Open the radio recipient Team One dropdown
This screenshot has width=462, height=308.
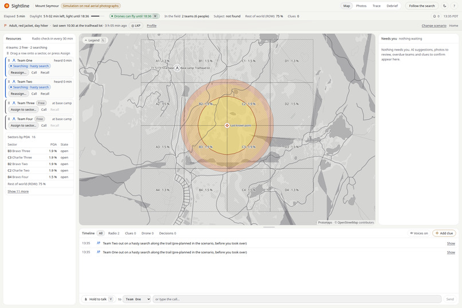(137, 299)
